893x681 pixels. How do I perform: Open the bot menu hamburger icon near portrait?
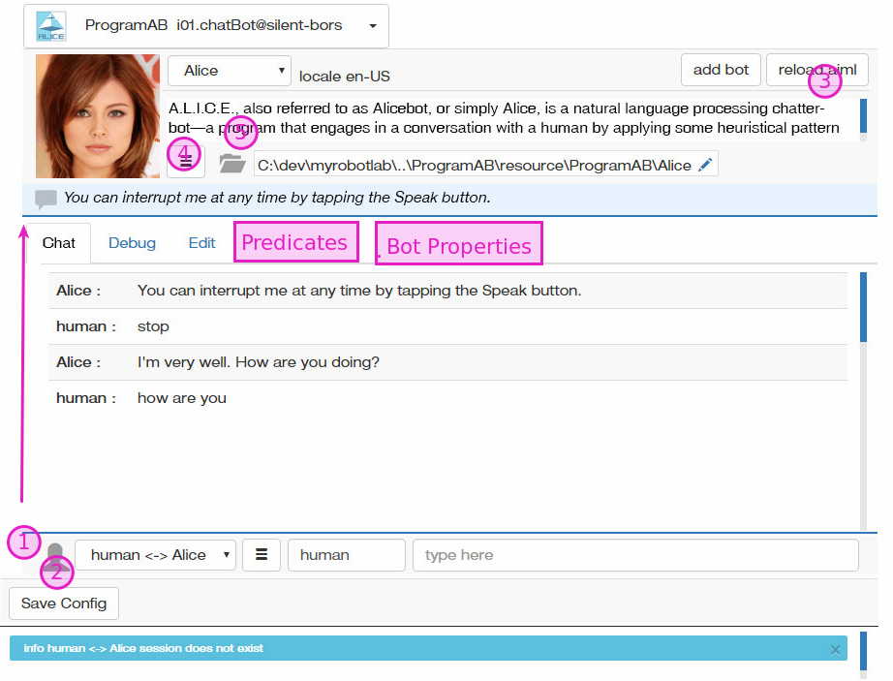[186, 162]
